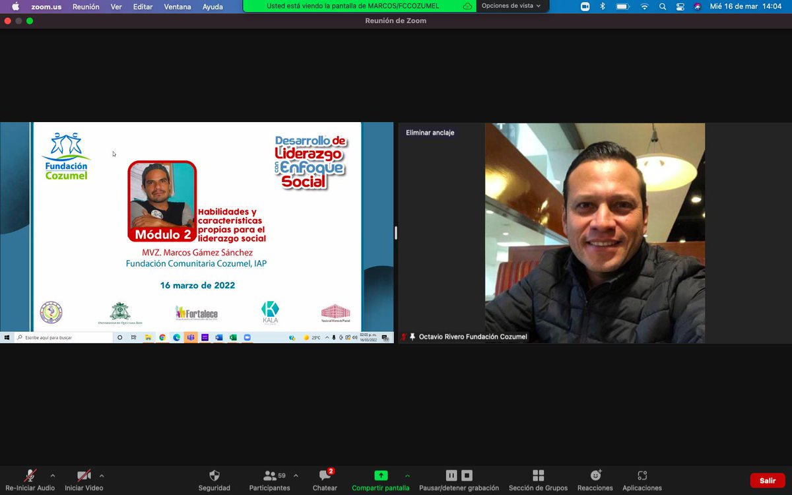792x495 pixels.
Task: Open the Ver menu
Action: pyautogui.click(x=116, y=7)
